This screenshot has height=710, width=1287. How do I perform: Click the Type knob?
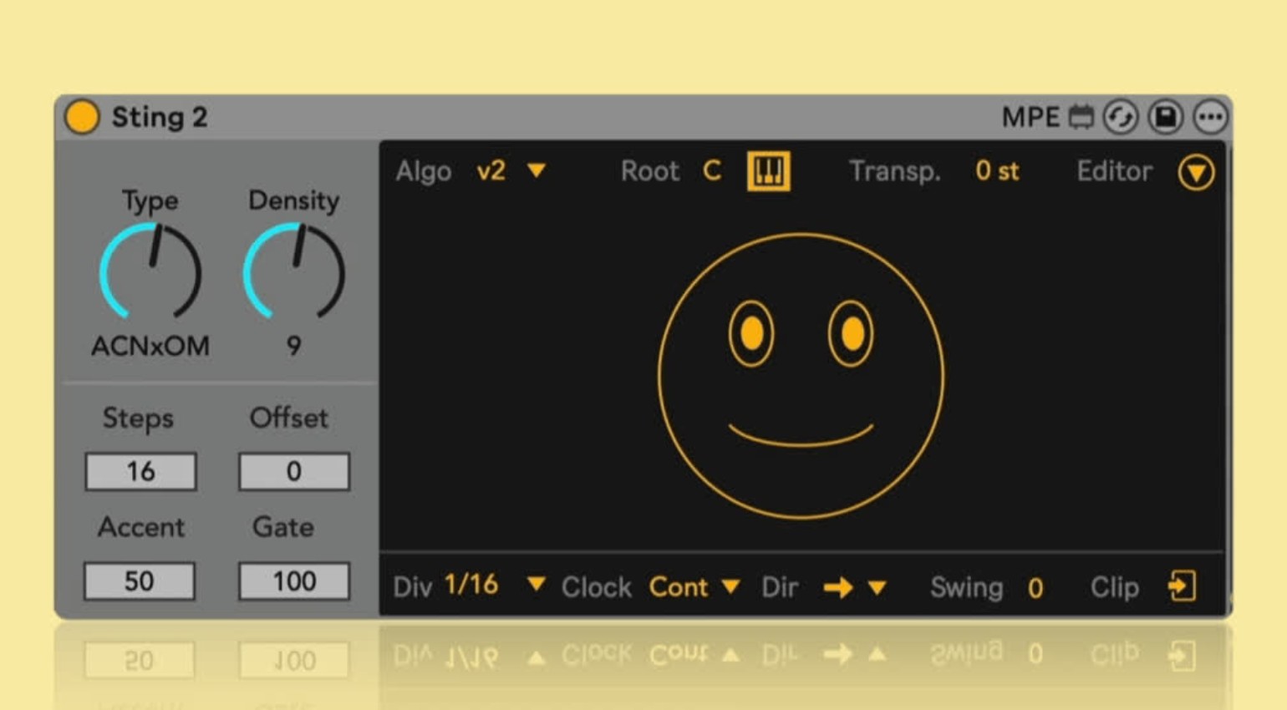point(150,271)
